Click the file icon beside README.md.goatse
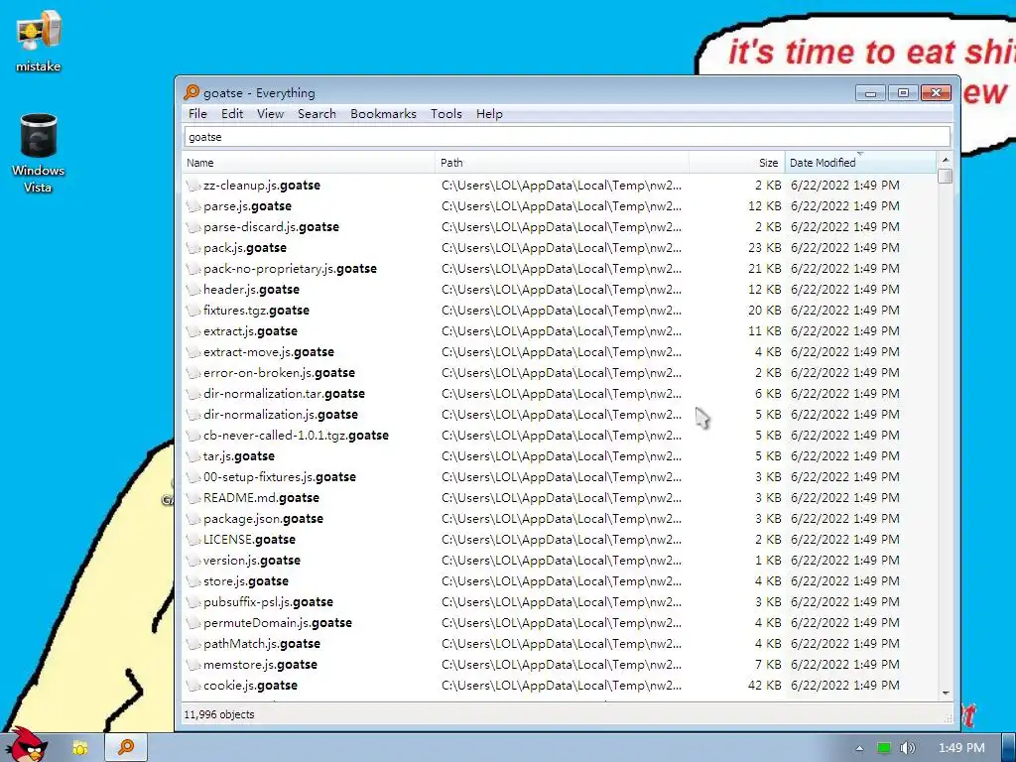1016x762 pixels. (193, 498)
